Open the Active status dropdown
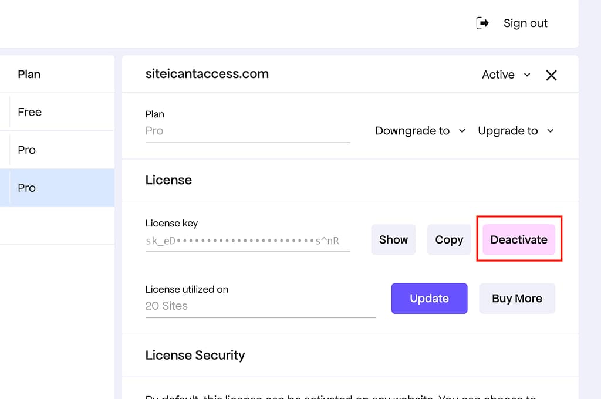The width and height of the screenshot is (601, 399). click(505, 75)
